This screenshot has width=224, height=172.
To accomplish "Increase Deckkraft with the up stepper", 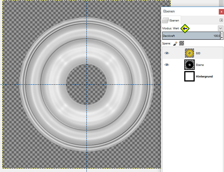I will point(222,34).
